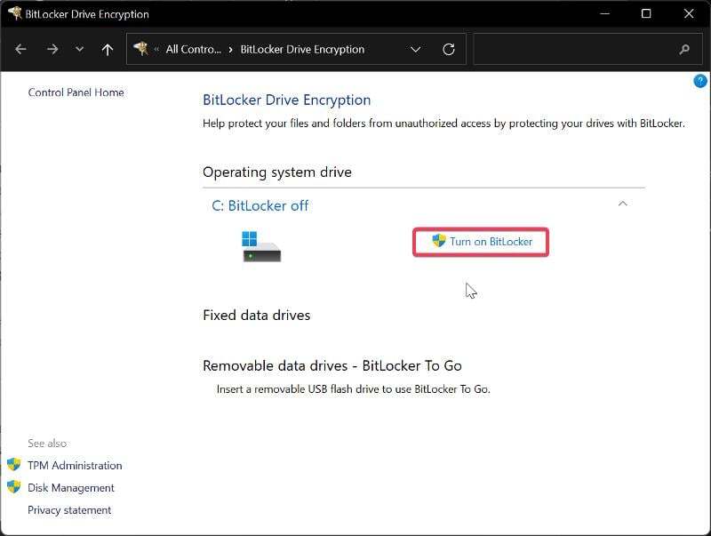Open help via the question mark icon
The height and width of the screenshot is (536, 711).
[x=699, y=81]
